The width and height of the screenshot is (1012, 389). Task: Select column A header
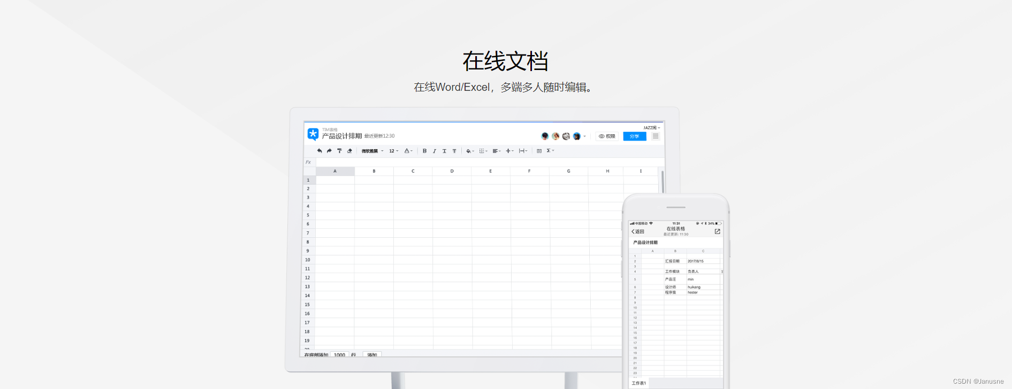pos(335,171)
